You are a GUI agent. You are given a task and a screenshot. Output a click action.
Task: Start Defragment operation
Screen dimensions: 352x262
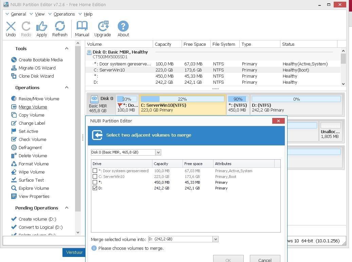(30, 148)
